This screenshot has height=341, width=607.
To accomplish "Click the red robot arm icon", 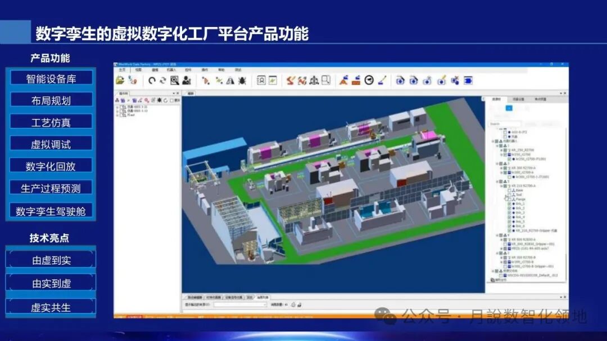I will (291, 80).
